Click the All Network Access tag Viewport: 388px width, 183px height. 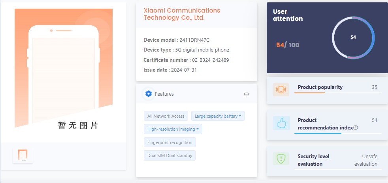point(166,116)
